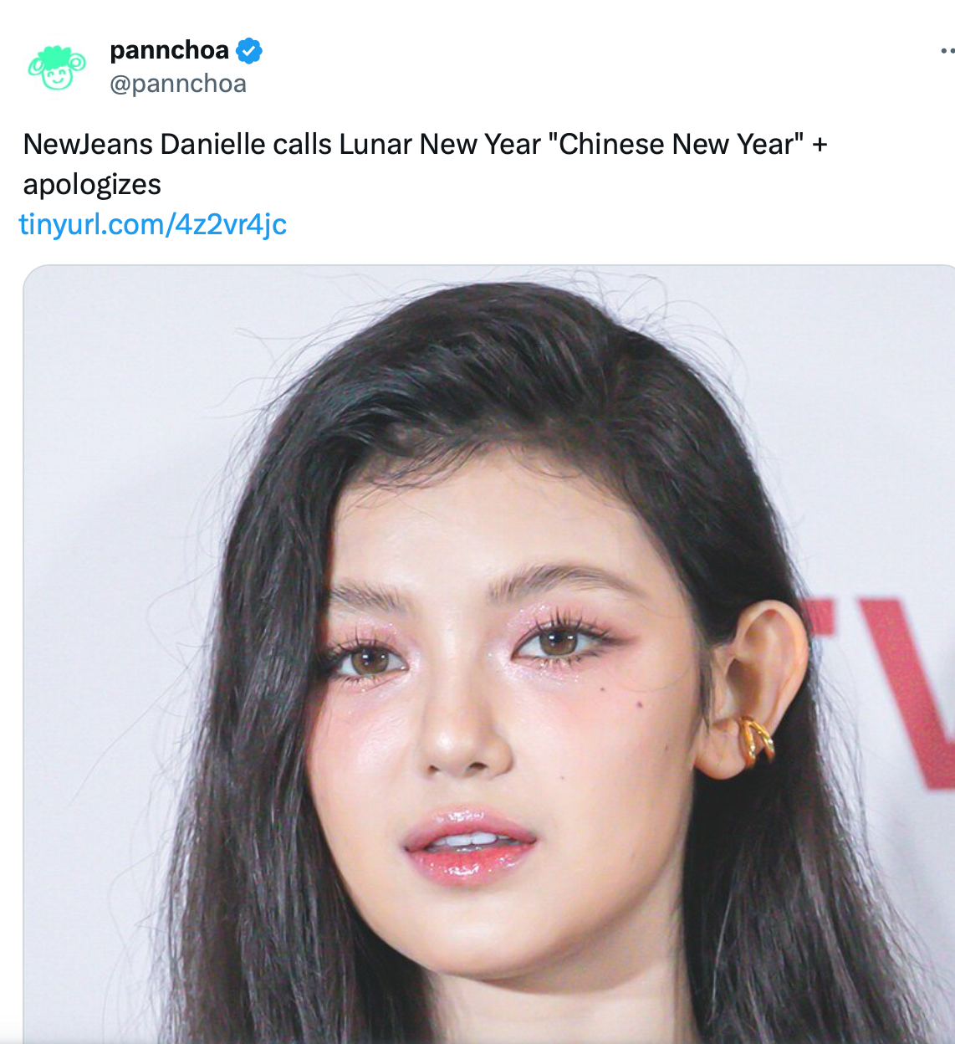Click the glossy pink lips in photo
This screenshot has height=1044, width=955.
pos(468,845)
